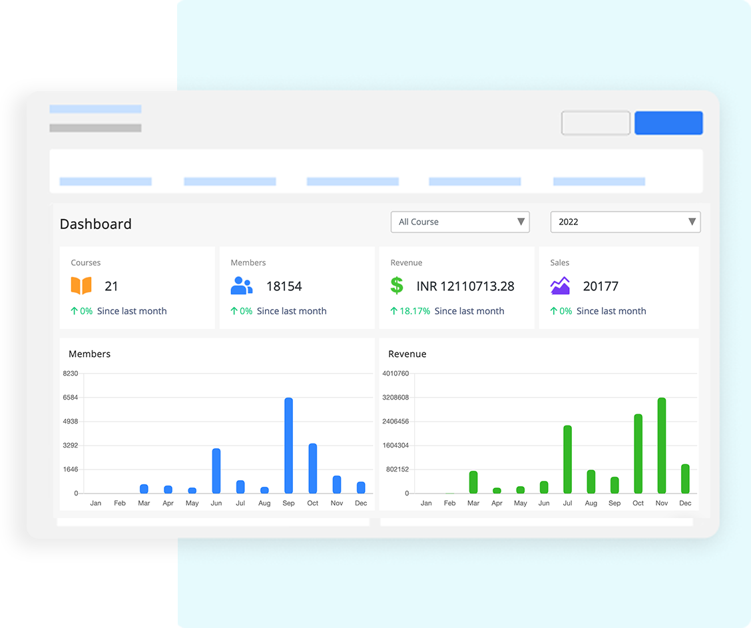
Task: Open the 2022 year selector
Action: coord(625,222)
